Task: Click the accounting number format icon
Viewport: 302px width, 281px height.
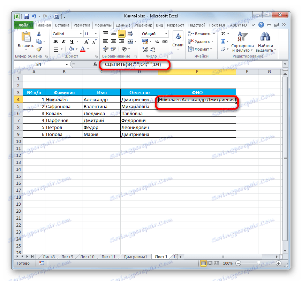Action: [145, 41]
